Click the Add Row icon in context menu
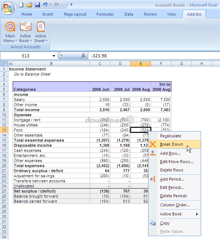The height and width of the screenshot is (239, 220). point(153,153)
